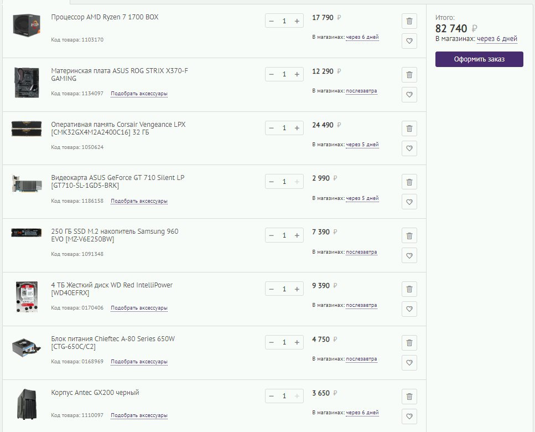Add WD Red hard drive to wishlist
535x432 pixels.
click(409, 309)
